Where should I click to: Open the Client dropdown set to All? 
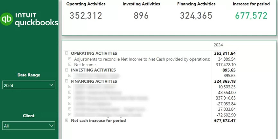tap(28, 126)
